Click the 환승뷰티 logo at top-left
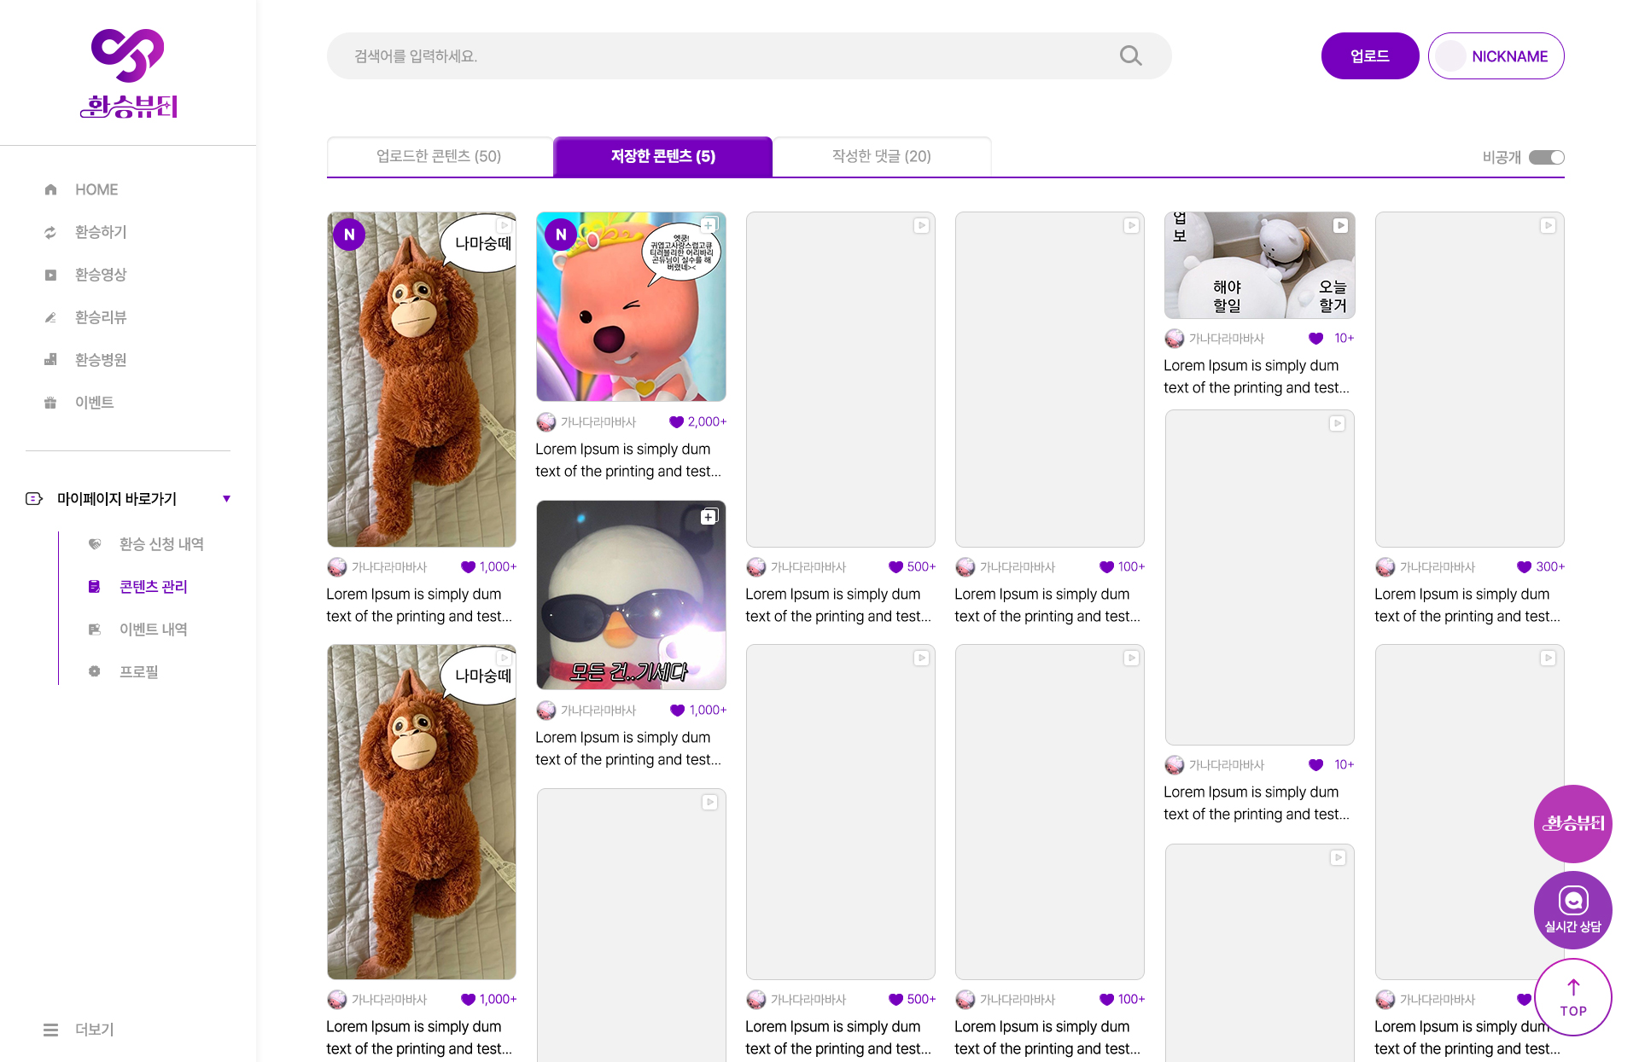This screenshot has width=1639, height=1062. point(128,73)
